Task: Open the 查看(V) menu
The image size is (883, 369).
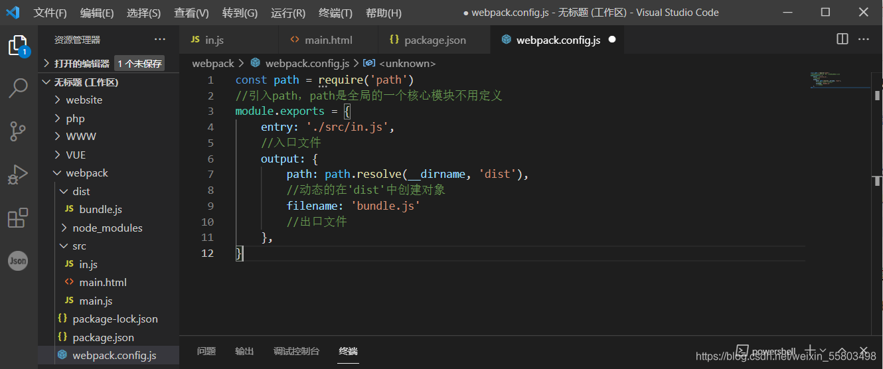Action: (x=191, y=13)
